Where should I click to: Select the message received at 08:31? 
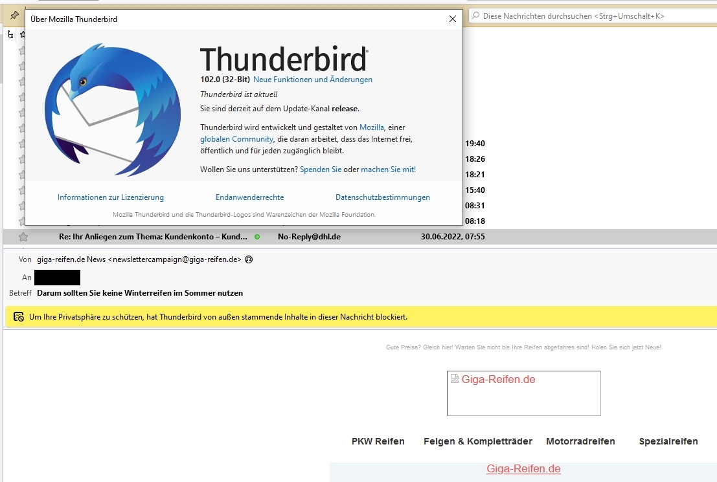point(475,206)
